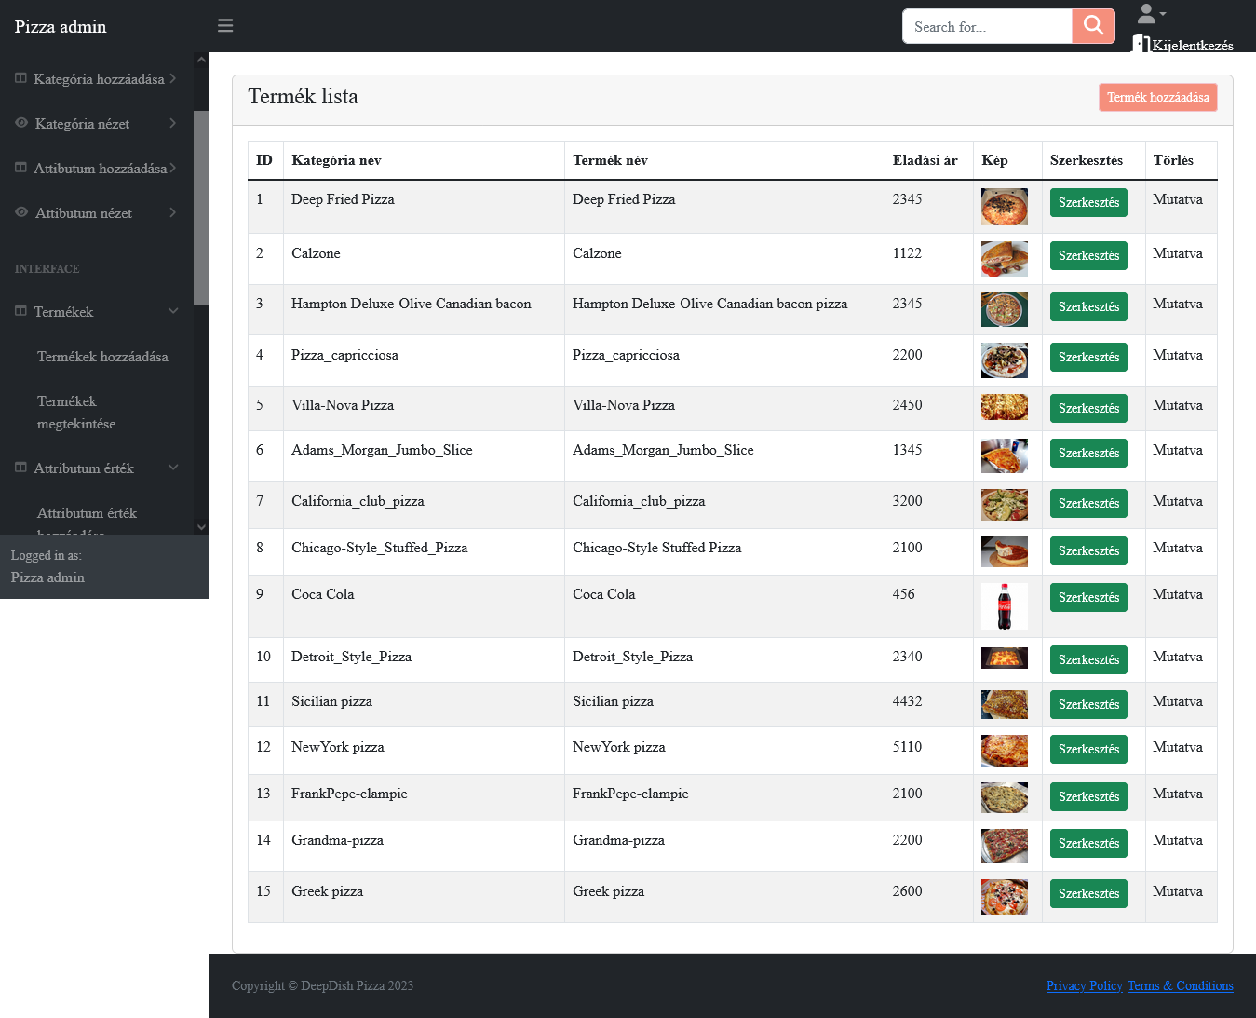The image size is (1256, 1018).
Task: Edit Calzone with its Szerkesztés button
Action: (x=1088, y=256)
